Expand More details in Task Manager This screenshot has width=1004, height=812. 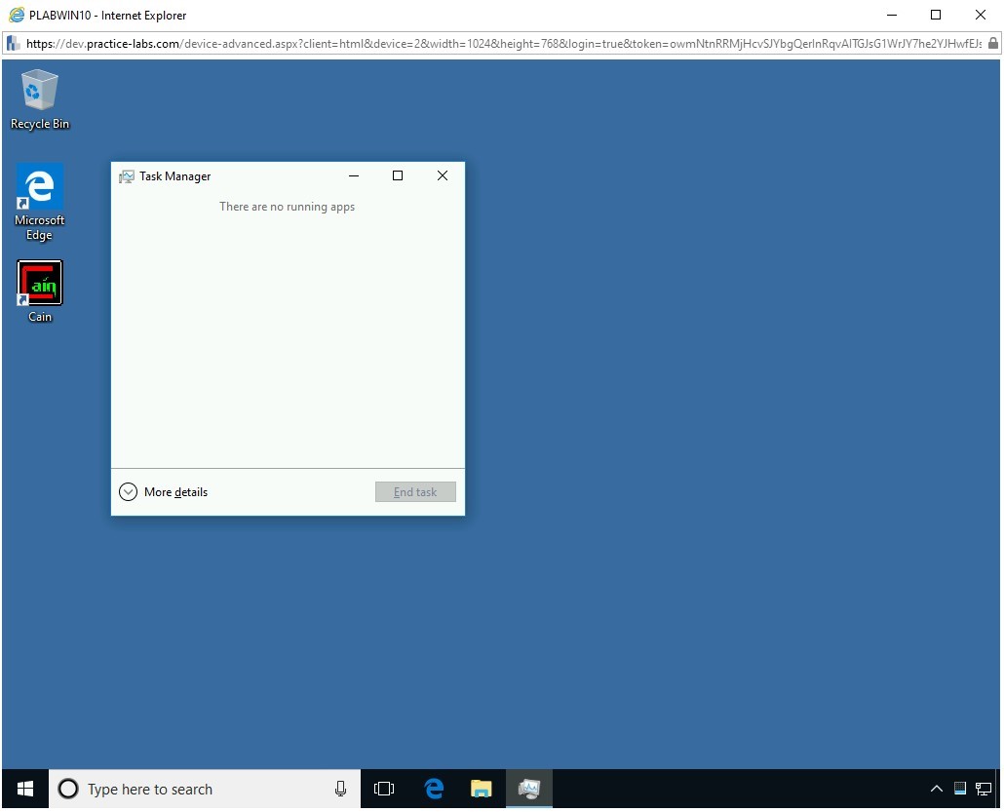[164, 492]
